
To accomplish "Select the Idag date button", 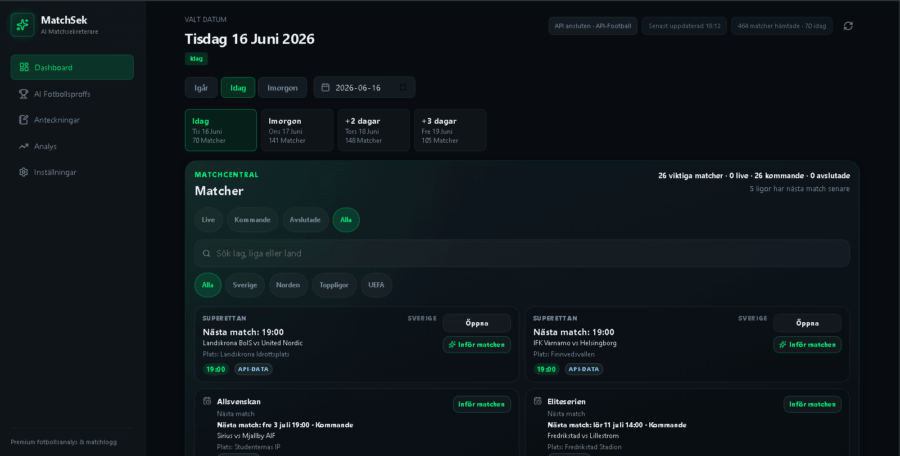I will point(238,88).
